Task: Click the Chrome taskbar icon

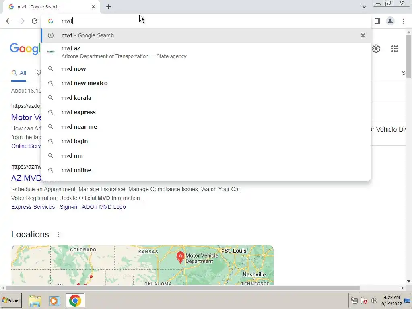Action: click(75, 301)
